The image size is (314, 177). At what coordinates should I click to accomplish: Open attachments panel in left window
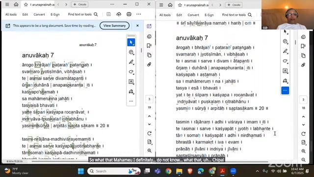coord(149,64)
